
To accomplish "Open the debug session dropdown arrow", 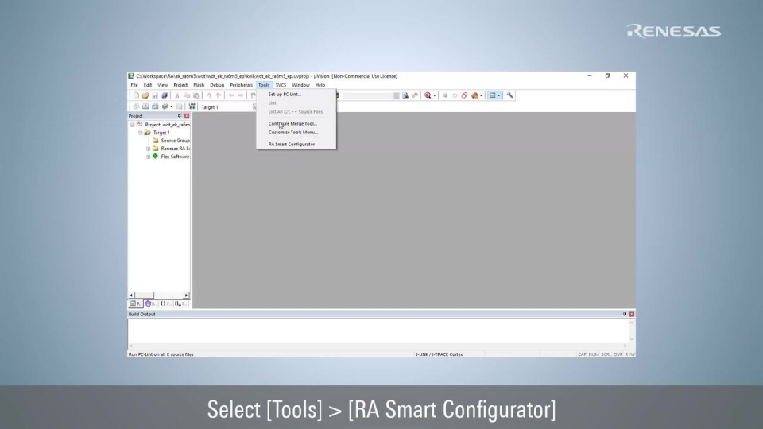I will pyautogui.click(x=435, y=95).
